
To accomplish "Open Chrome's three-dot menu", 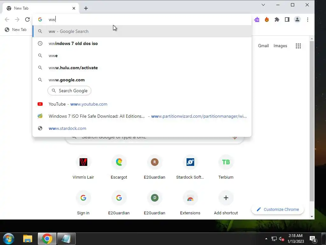I will click(308, 19).
